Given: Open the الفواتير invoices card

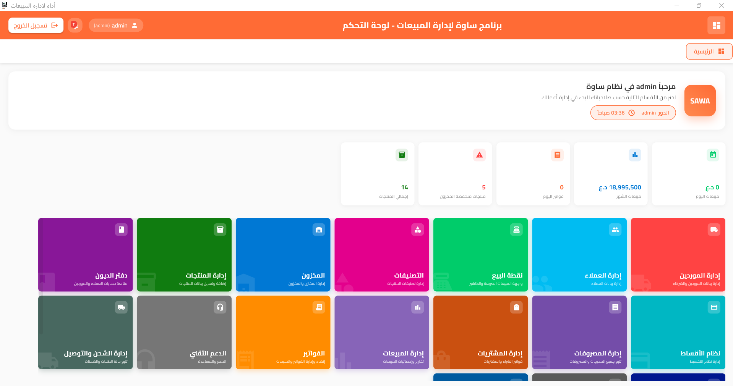Looking at the screenshot, I should click(x=283, y=333).
